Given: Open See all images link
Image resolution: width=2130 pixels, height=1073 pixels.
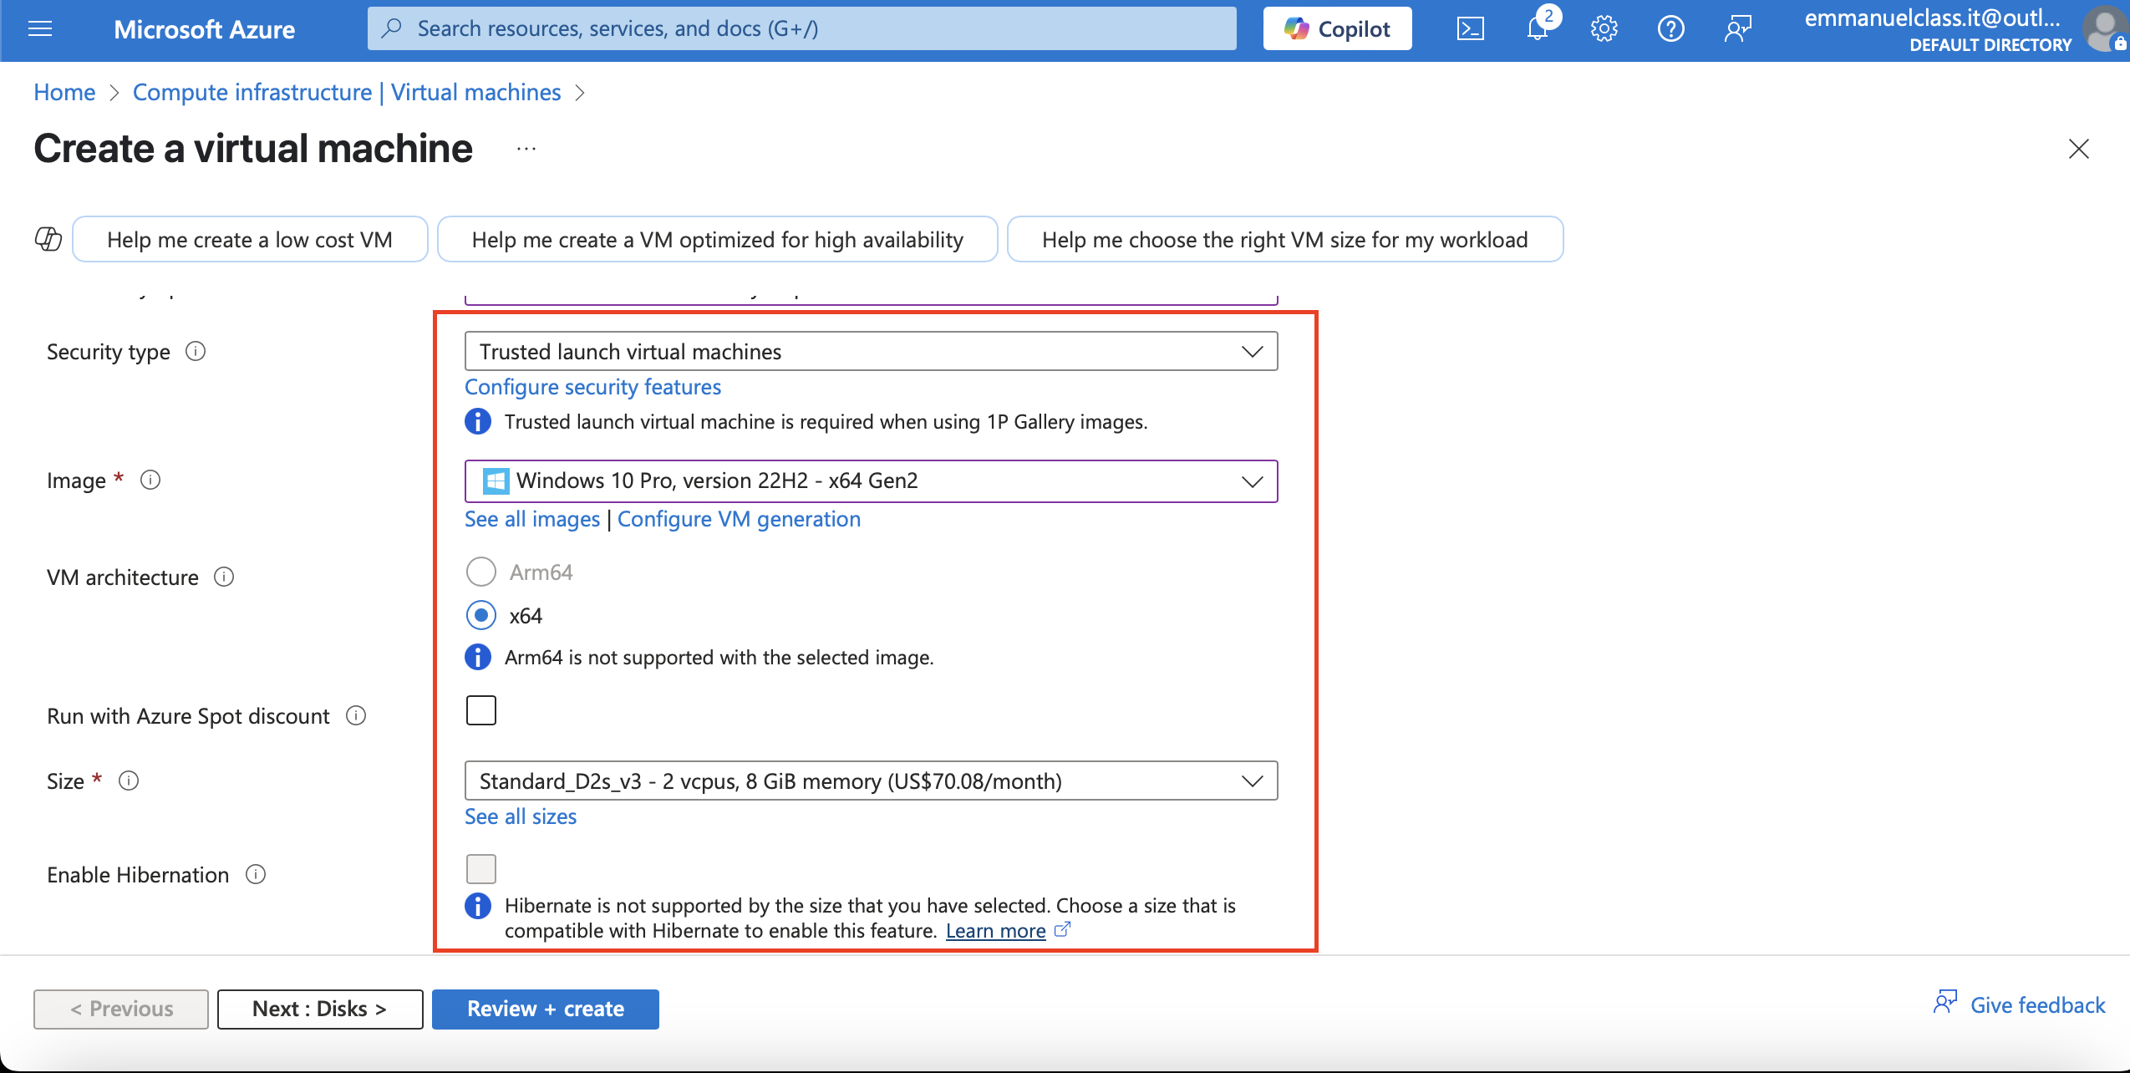Looking at the screenshot, I should coord(532,519).
